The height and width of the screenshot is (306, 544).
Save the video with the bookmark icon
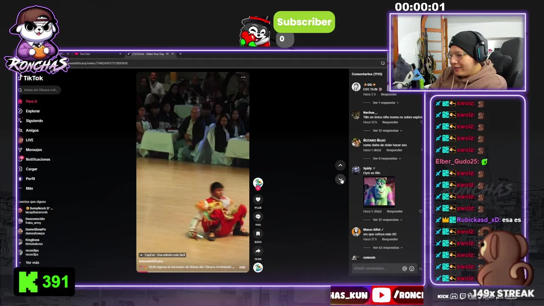[258, 234]
